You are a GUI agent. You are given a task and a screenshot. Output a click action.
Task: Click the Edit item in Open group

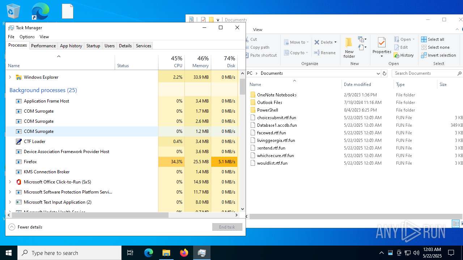tap(401, 47)
